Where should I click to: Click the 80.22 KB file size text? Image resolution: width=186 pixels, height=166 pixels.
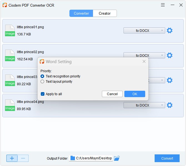pos(24,84)
